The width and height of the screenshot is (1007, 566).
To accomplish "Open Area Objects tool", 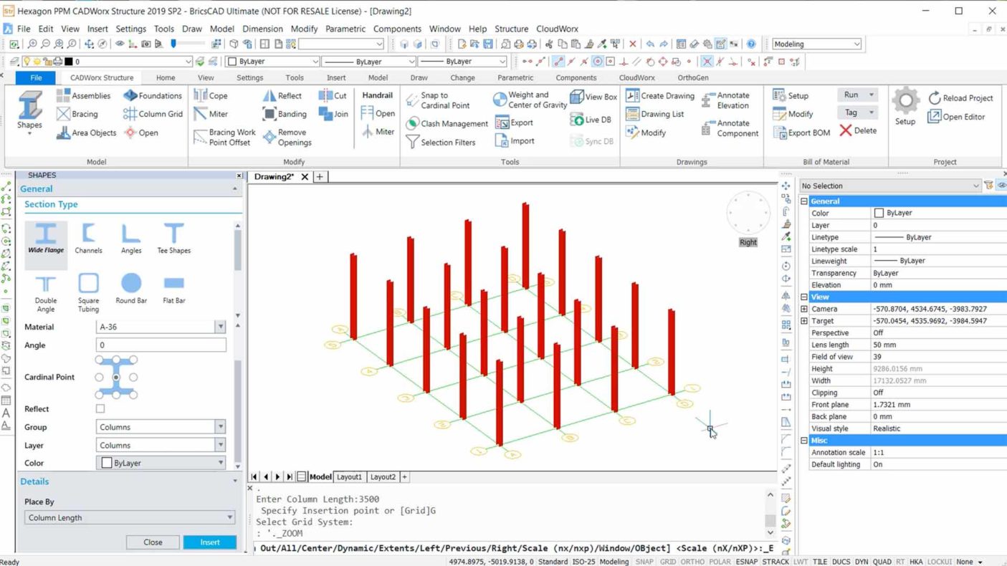I will click(85, 133).
